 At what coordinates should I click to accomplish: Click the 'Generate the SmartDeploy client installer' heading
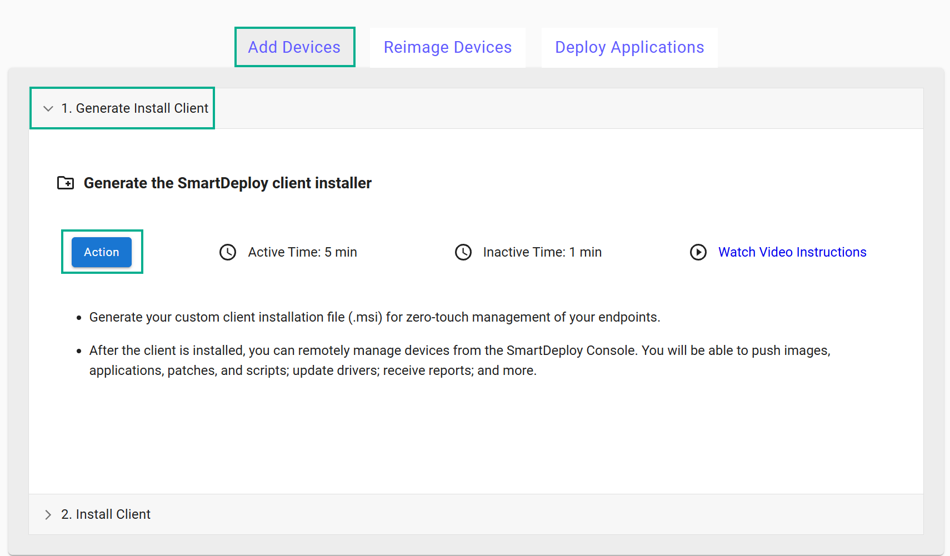click(228, 183)
